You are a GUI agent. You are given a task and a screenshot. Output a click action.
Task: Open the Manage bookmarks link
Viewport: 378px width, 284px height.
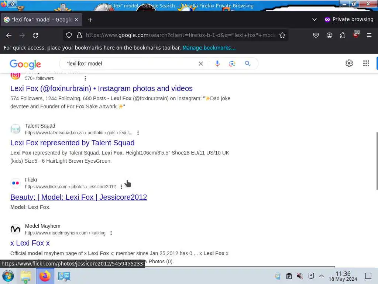point(209,48)
